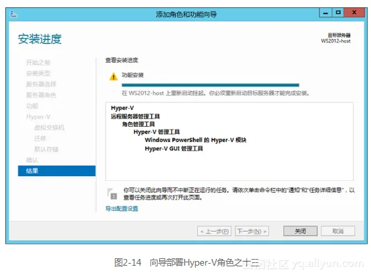The height and width of the screenshot is (277, 371).
Task: Click the installation progress bar
Action: 211,85
